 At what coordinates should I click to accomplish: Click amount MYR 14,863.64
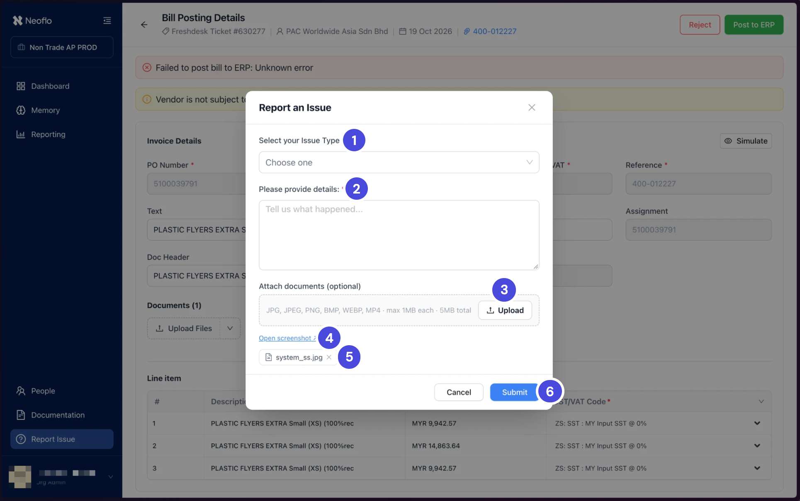click(435, 445)
